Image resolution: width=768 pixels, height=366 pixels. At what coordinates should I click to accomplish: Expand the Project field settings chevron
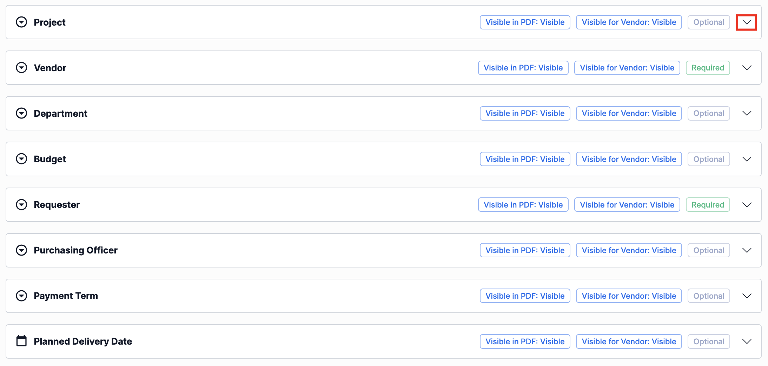click(x=747, y=22)
